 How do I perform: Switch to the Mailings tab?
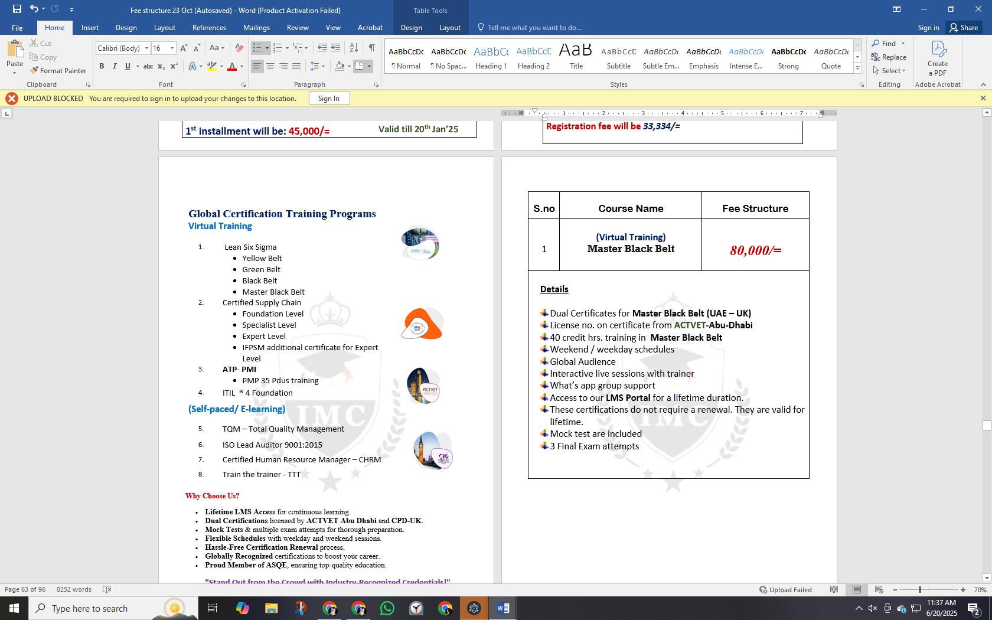coord(256,28)
